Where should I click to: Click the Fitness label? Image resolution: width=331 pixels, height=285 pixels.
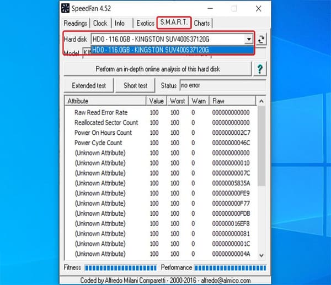72,267
